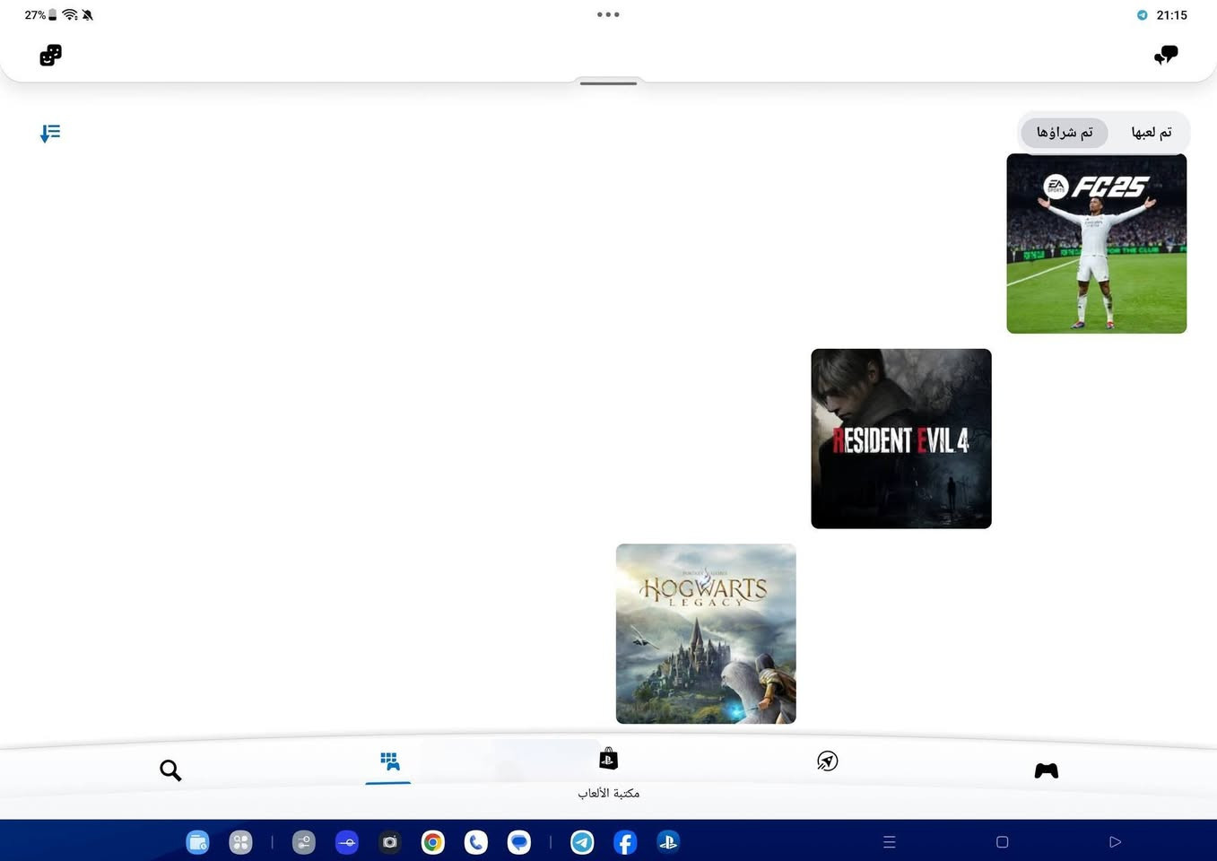Switch to the تم شراؤها tab

[x=1065, y=133]
